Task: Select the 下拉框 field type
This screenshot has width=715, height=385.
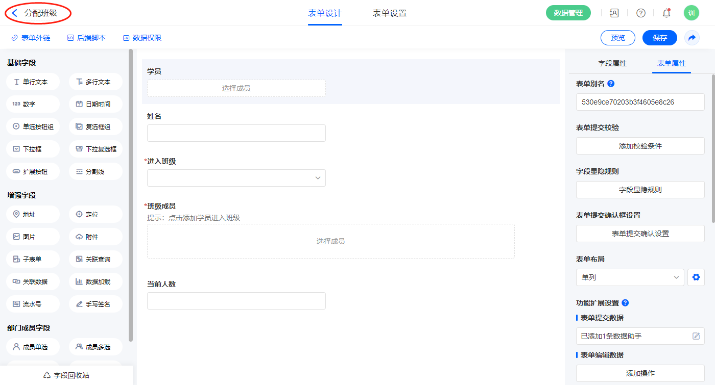Action: pos(33,149)
